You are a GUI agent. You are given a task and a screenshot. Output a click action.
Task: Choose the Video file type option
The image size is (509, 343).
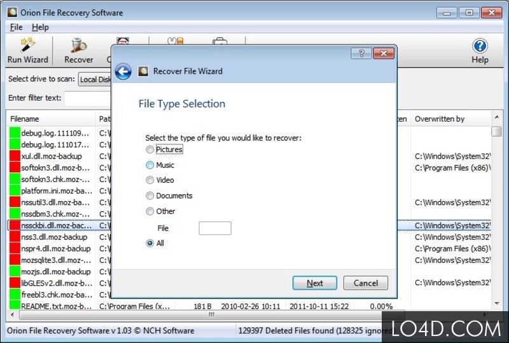(x=160, y=180)
